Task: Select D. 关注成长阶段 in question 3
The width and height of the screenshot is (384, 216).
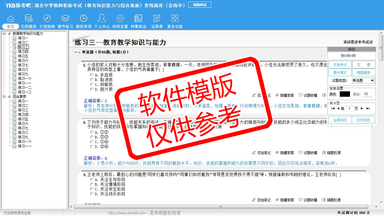Action: (92, 194)
